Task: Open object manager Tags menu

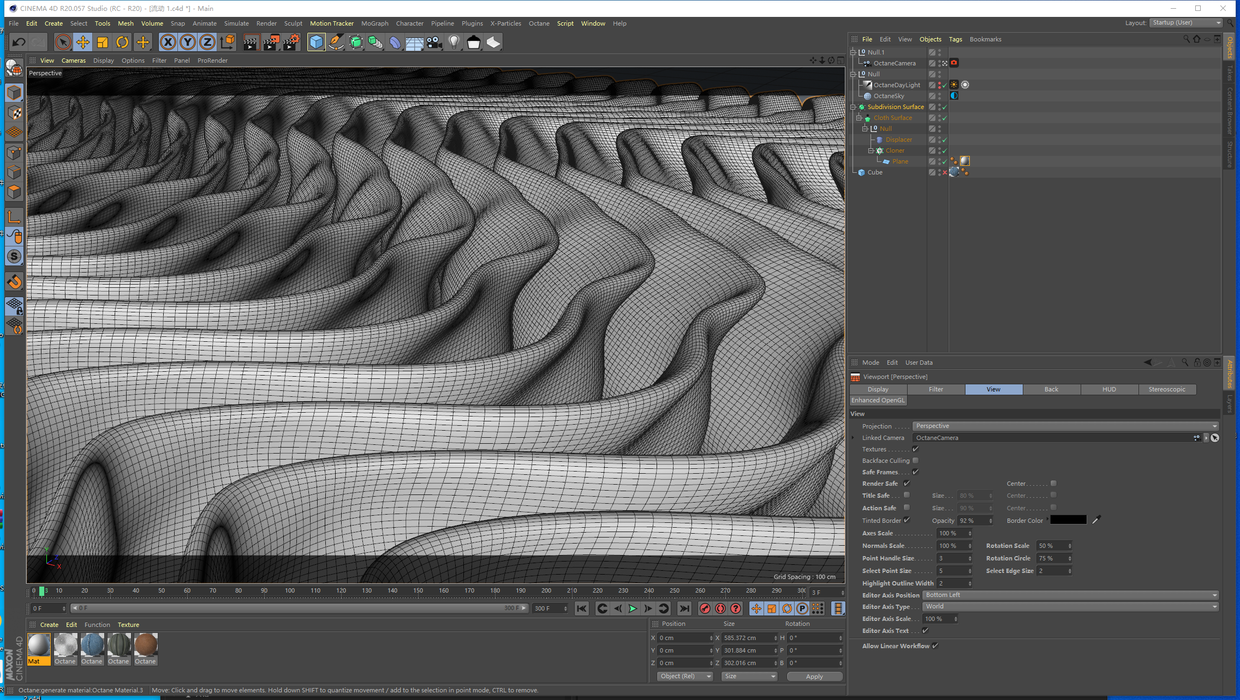Action: pos(956,39)
